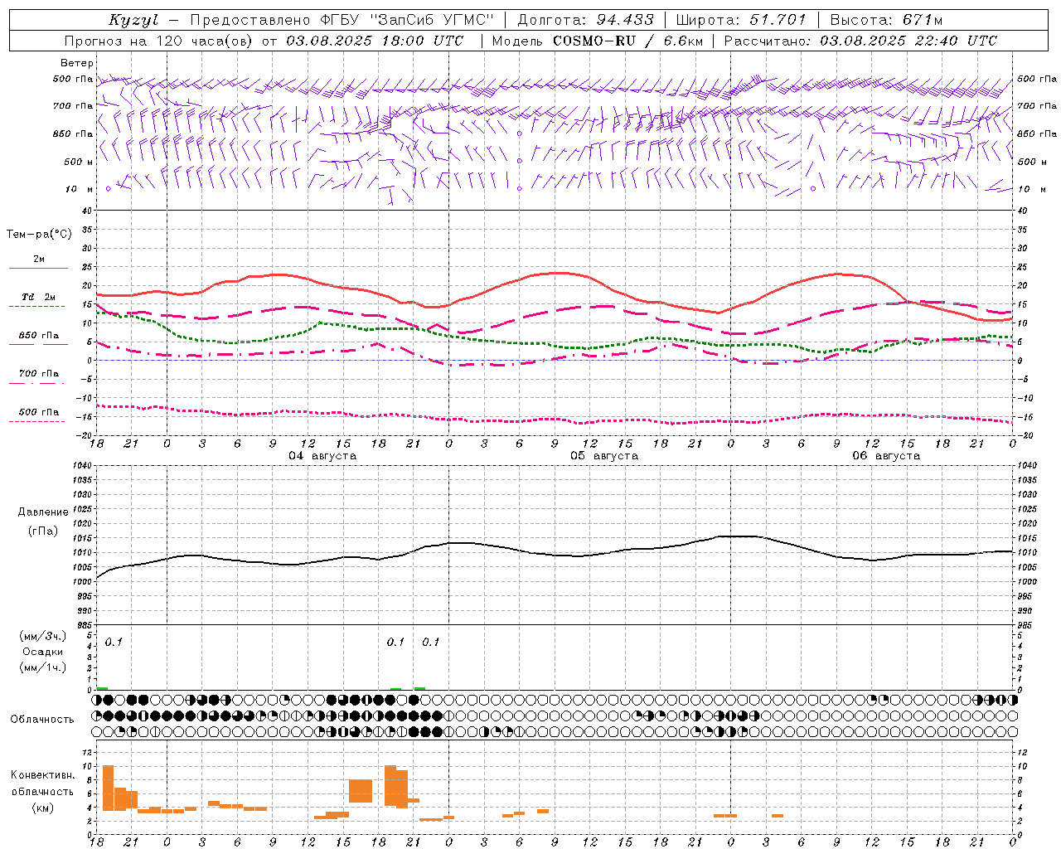Click the left "10 м" wind level label
Screen dimensions: 1061x849
coord(79,189)
